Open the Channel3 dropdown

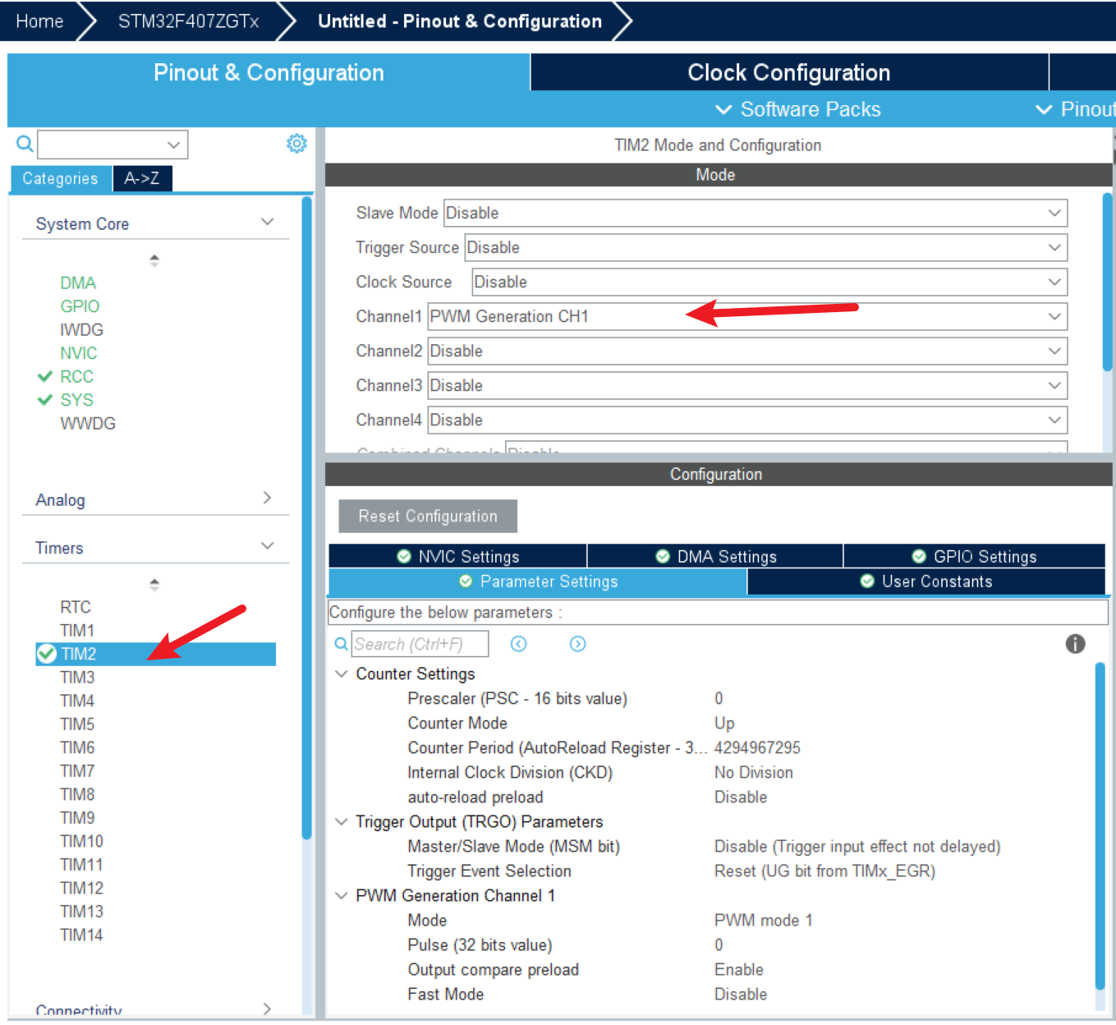(x=747, y=385)
